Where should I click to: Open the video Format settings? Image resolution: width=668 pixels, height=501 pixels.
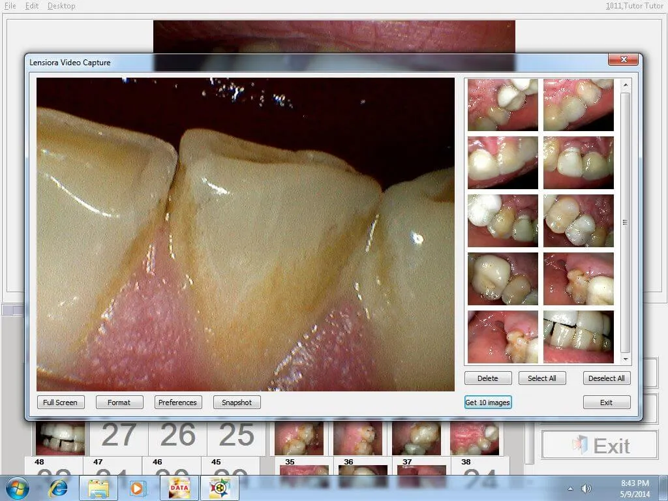tap(119, 402)
